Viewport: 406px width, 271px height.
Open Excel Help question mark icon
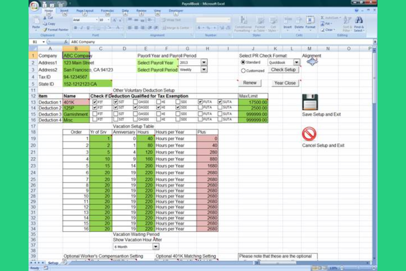[x=356, y=10]
